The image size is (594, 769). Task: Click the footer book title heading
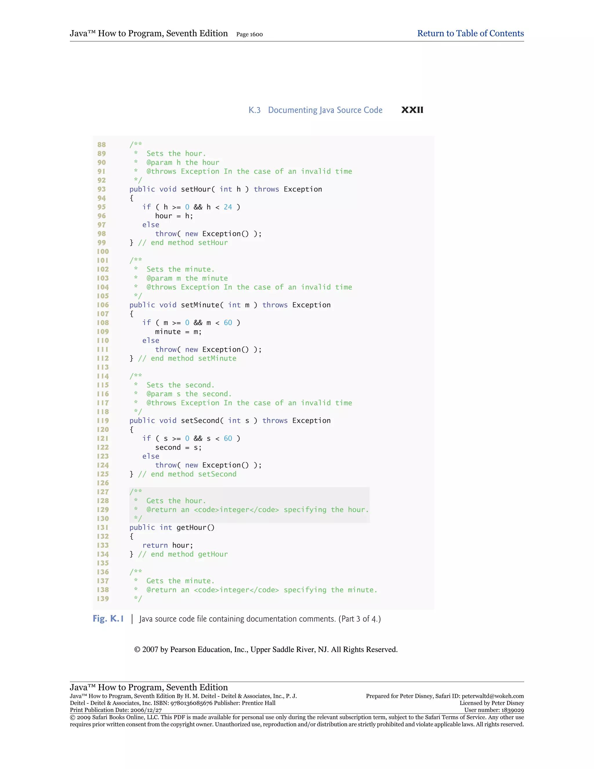click(x=148, y=687)
